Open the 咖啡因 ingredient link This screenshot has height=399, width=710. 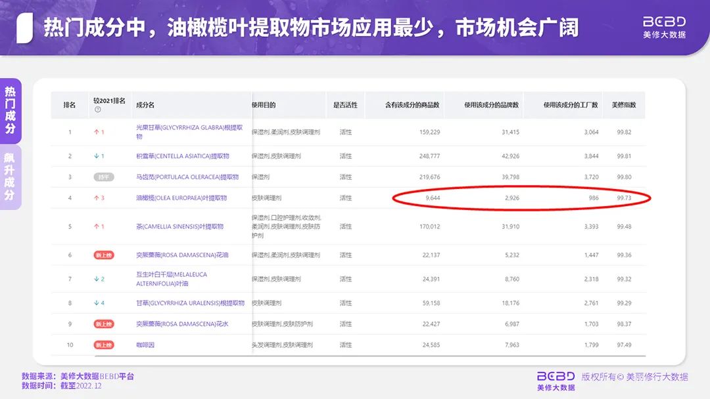pos(145,345)
